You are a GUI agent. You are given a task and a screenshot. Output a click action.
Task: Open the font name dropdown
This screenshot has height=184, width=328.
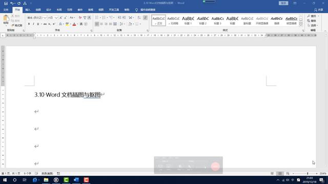pyautogui.click(x=45, y=18)
